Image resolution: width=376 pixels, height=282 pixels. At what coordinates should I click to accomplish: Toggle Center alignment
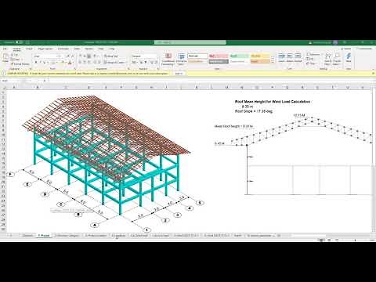[85, 63]
